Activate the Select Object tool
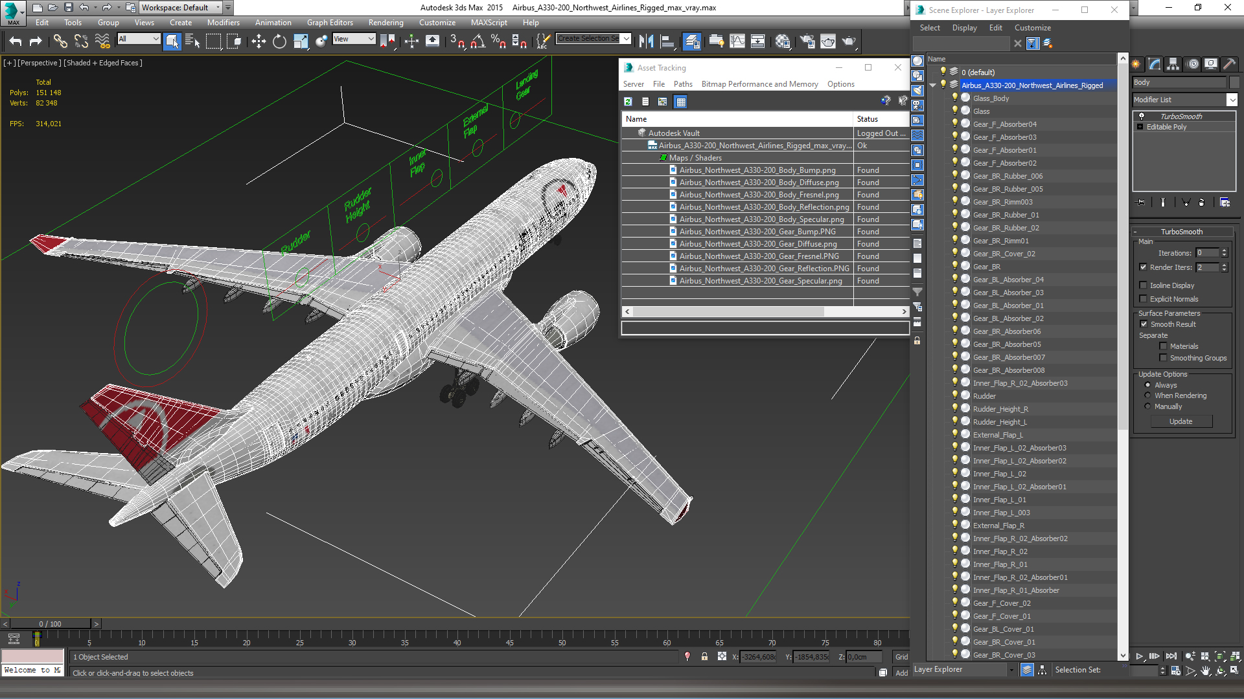 click(172, 41)
